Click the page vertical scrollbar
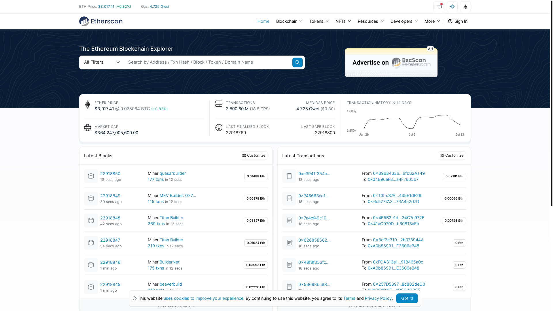The height and width of the screenshot is (311, 553). (x=552, y=103)
